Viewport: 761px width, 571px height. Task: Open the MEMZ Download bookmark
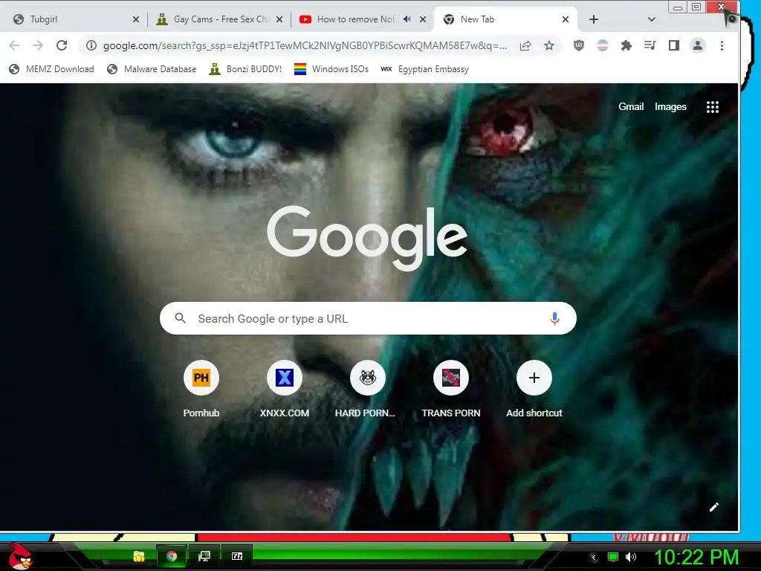click(51, 69)
